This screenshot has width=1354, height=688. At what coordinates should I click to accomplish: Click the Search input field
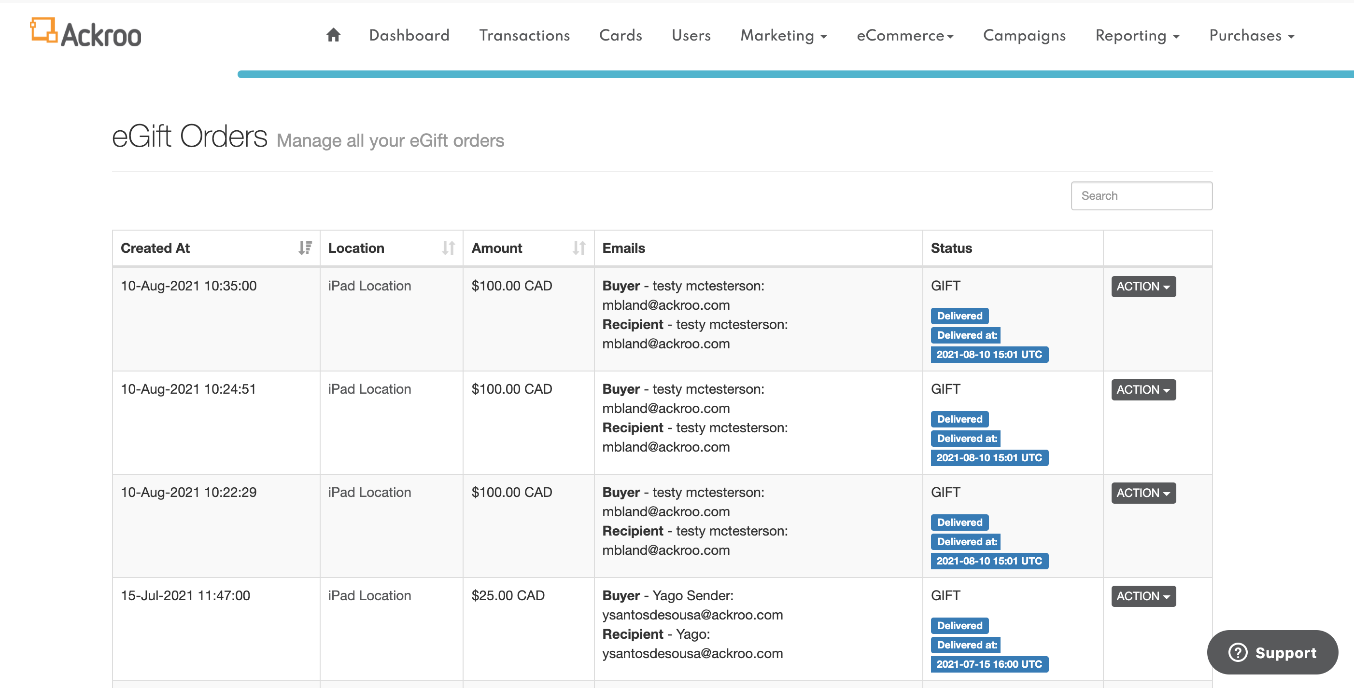click(1142, 195)
